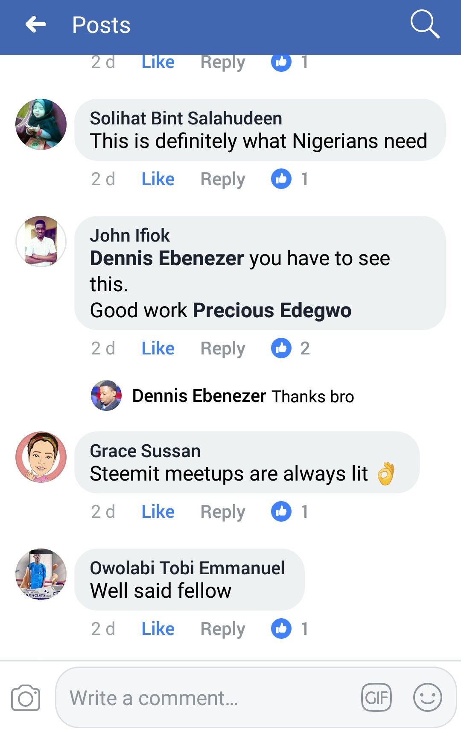Tap thumbs-up reaction on Owolabi's comment
Viewport: 461px width, 729px height.
pyautogui.click(x=281, y=629)
